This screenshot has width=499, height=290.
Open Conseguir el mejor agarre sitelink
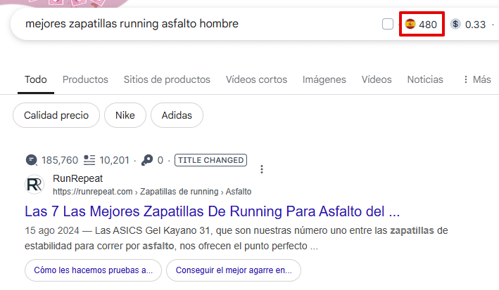coord(234,270)
